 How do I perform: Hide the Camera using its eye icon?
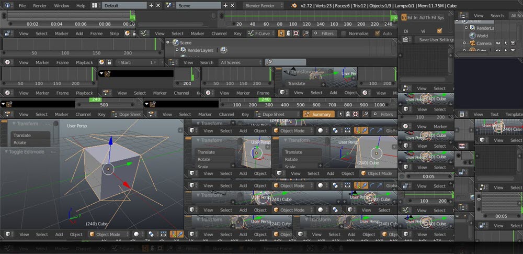click(497, 43)
